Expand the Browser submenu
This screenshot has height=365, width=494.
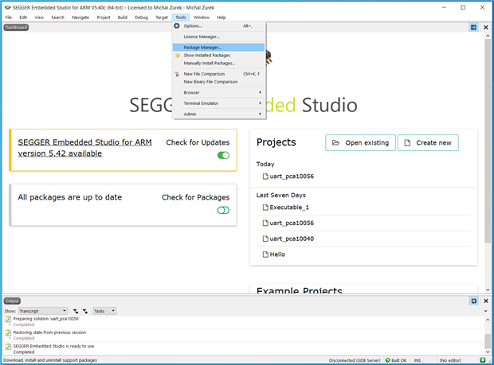219,92
